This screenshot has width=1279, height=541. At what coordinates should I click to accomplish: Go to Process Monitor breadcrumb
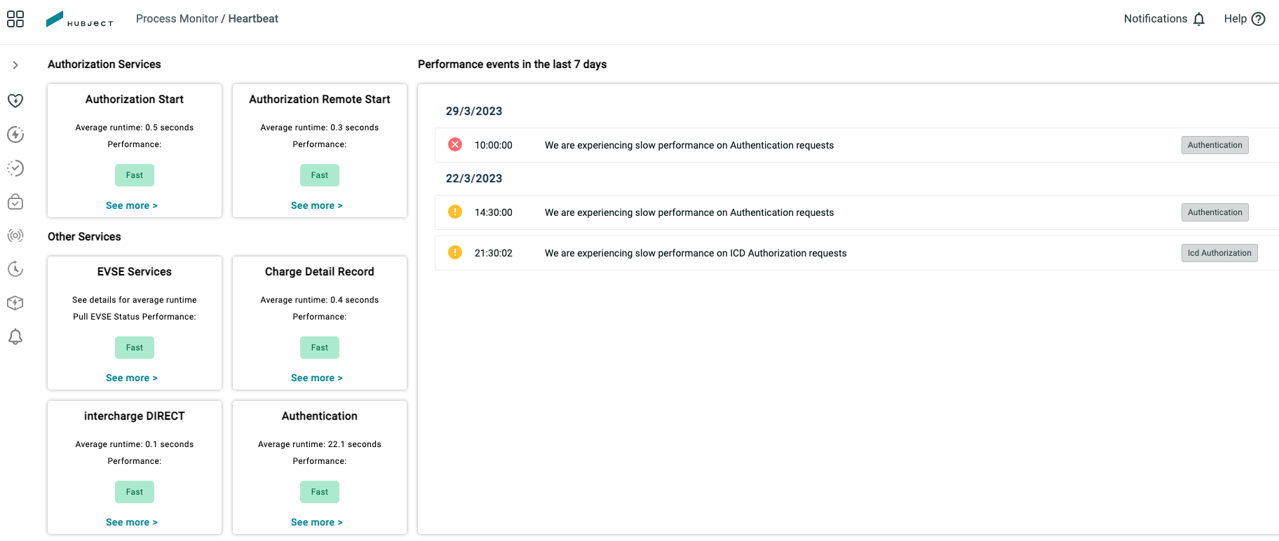click(x=177, y=19)
